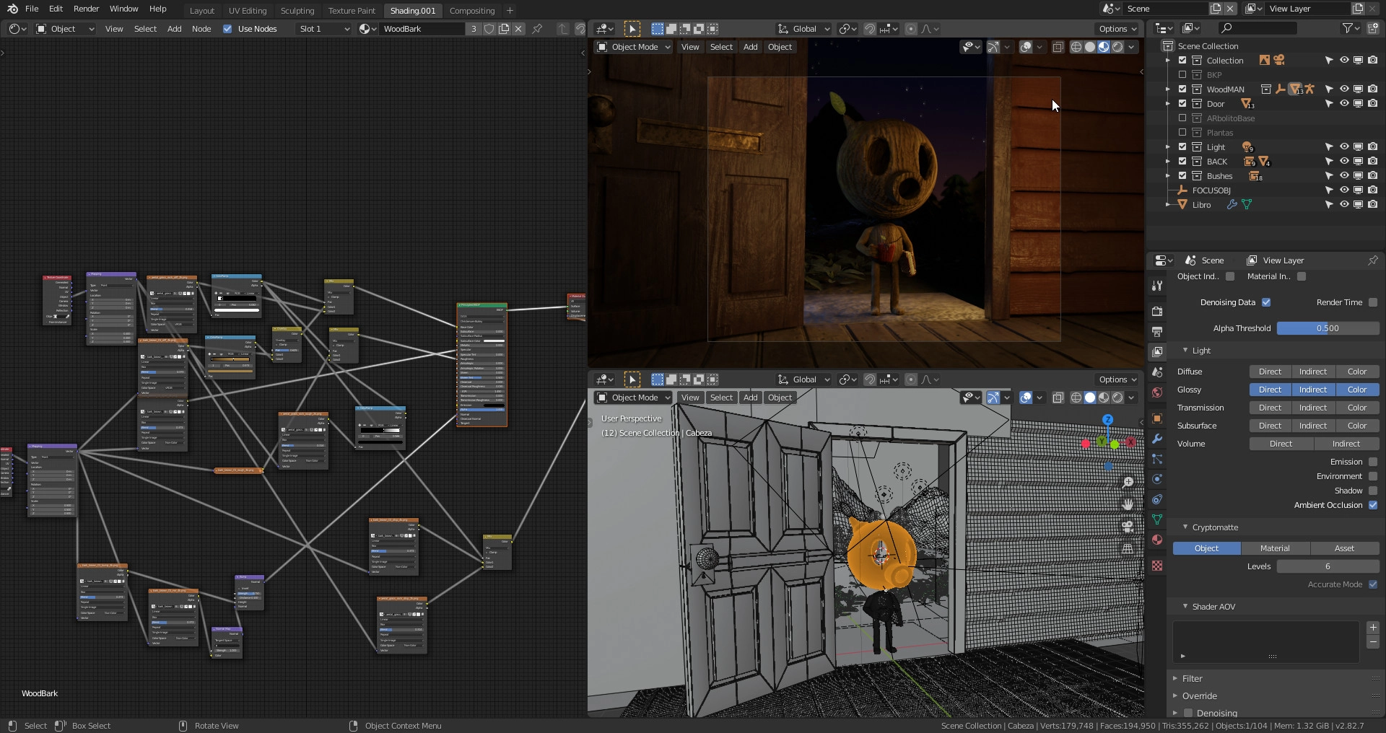This screenshot has width=1386, height=733.
Task: Open the World properties tab icon
Action: (1157, 392)
